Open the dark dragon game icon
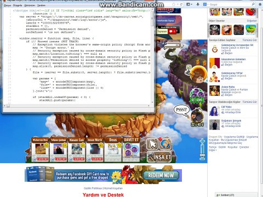The image size is (263, 197). point(239,30)
